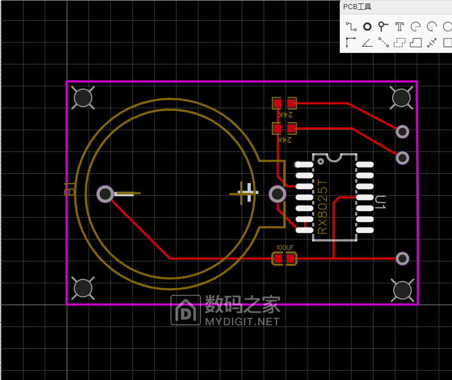Activate the Copper Area tool
The width and height of the screenshot is (452, 380).
pyautogui.click(x=400, y=42)
